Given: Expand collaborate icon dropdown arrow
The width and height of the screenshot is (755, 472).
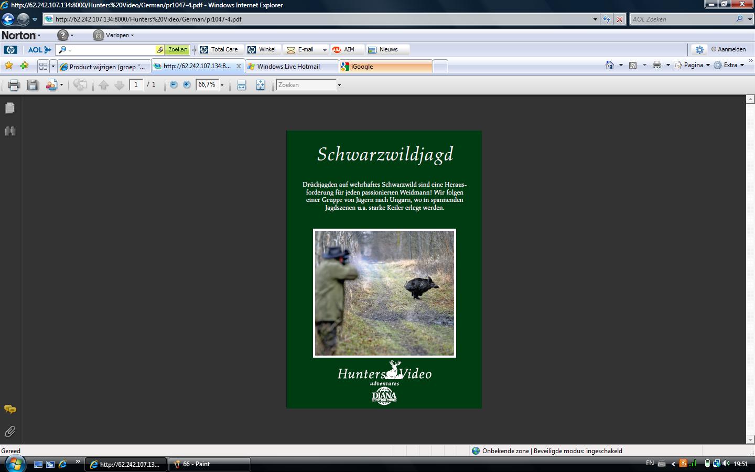Looking at the screenshot, I should tap(61, 85).
